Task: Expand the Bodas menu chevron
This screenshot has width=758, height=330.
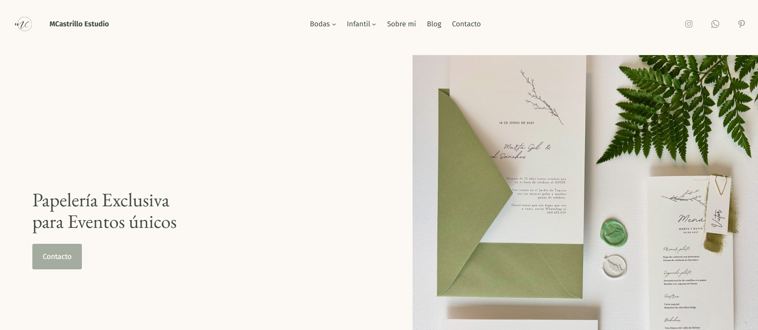Action: tap(334, 24)
